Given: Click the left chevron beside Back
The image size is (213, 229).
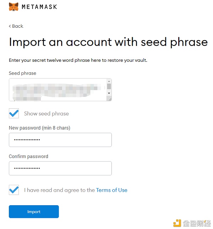Looking at the screenshot, I should tap(10, 26).
